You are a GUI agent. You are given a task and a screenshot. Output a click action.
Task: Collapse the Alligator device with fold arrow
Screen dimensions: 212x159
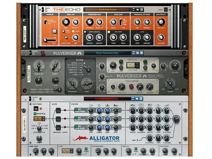[x=26, y=100]
